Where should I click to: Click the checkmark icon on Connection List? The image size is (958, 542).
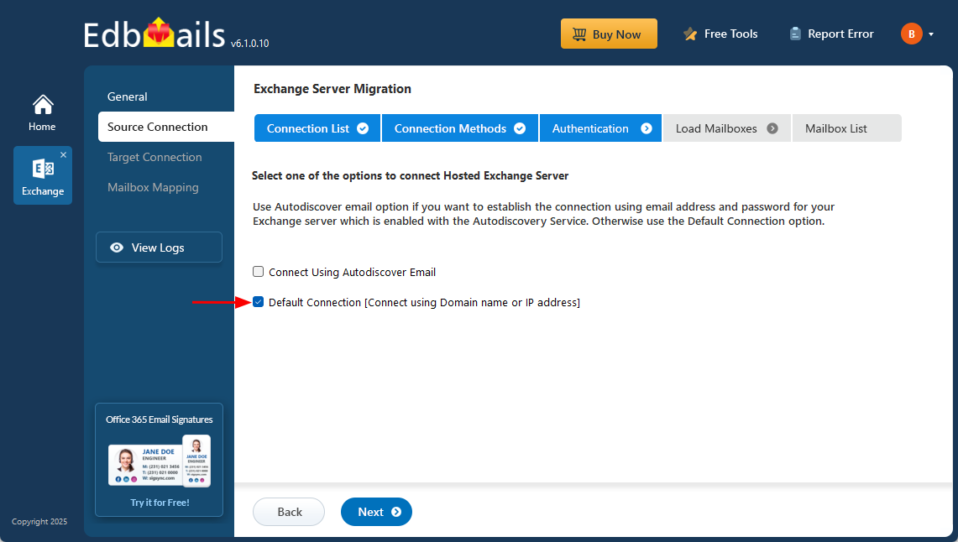pyautogui.click(x=363, y=128)
